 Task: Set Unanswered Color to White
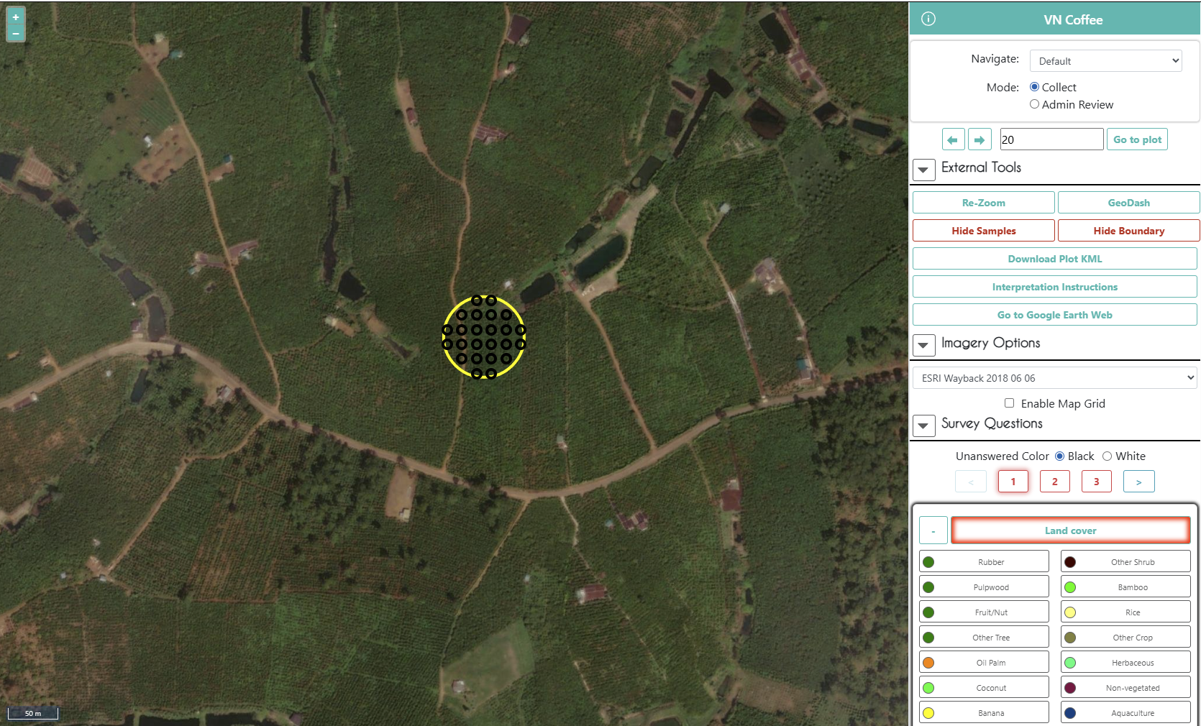(1105, 456)
